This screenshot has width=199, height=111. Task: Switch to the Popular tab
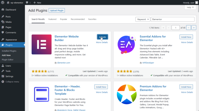coord(63,19)
